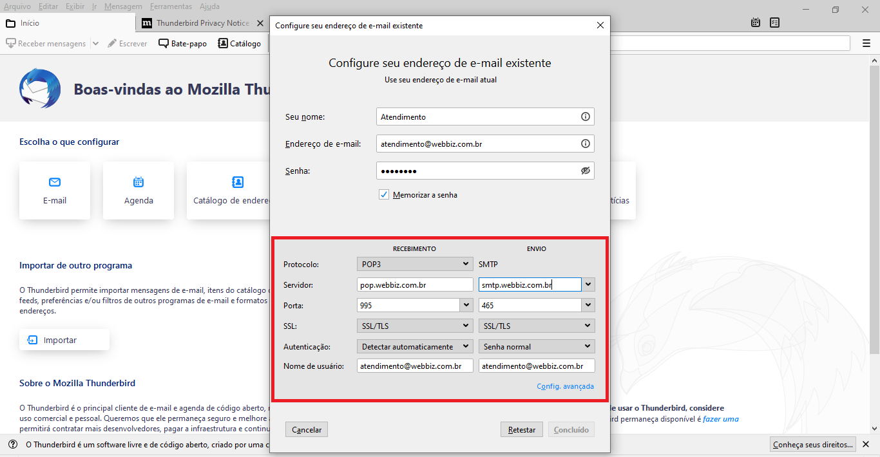Expand the incoming SSL/TLS dropdown
Image resolution: width=880 pixels, height=457 pixels.
415,326
